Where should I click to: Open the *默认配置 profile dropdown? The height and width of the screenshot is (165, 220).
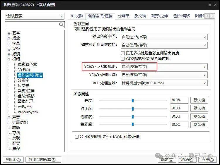coord(35,16)
